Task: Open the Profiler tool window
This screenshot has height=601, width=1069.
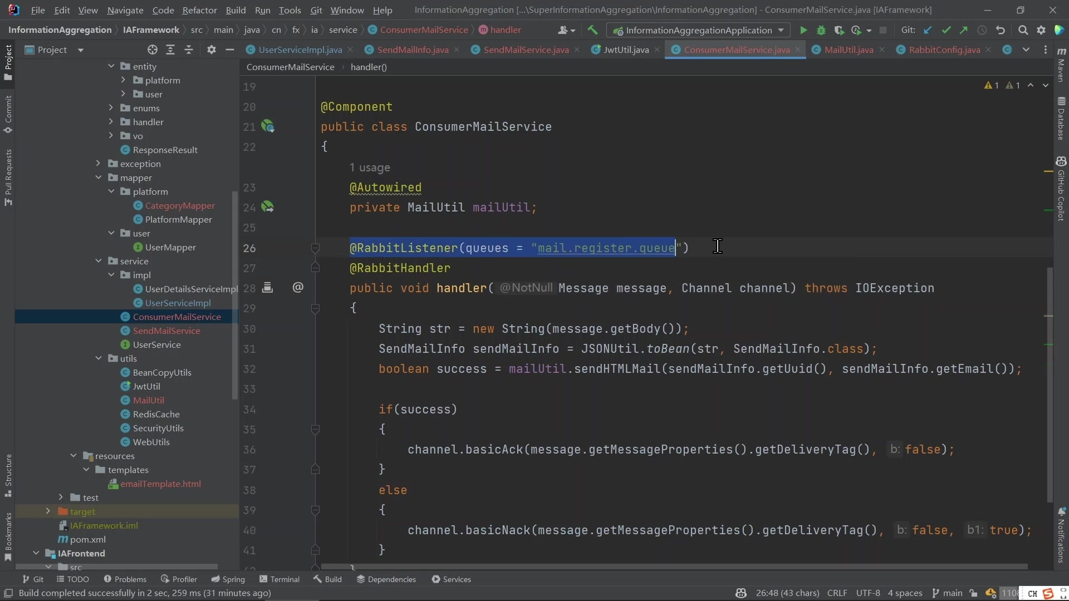Action: 179,579
